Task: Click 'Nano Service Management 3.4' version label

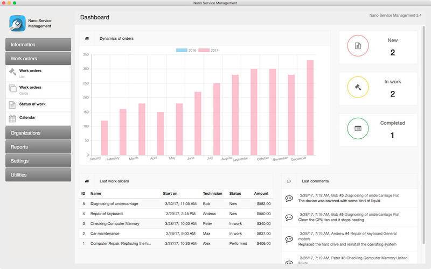Action: [395, 16]
